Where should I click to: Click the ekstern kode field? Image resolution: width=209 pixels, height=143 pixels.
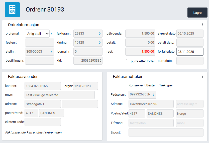(x=43, y=122)
